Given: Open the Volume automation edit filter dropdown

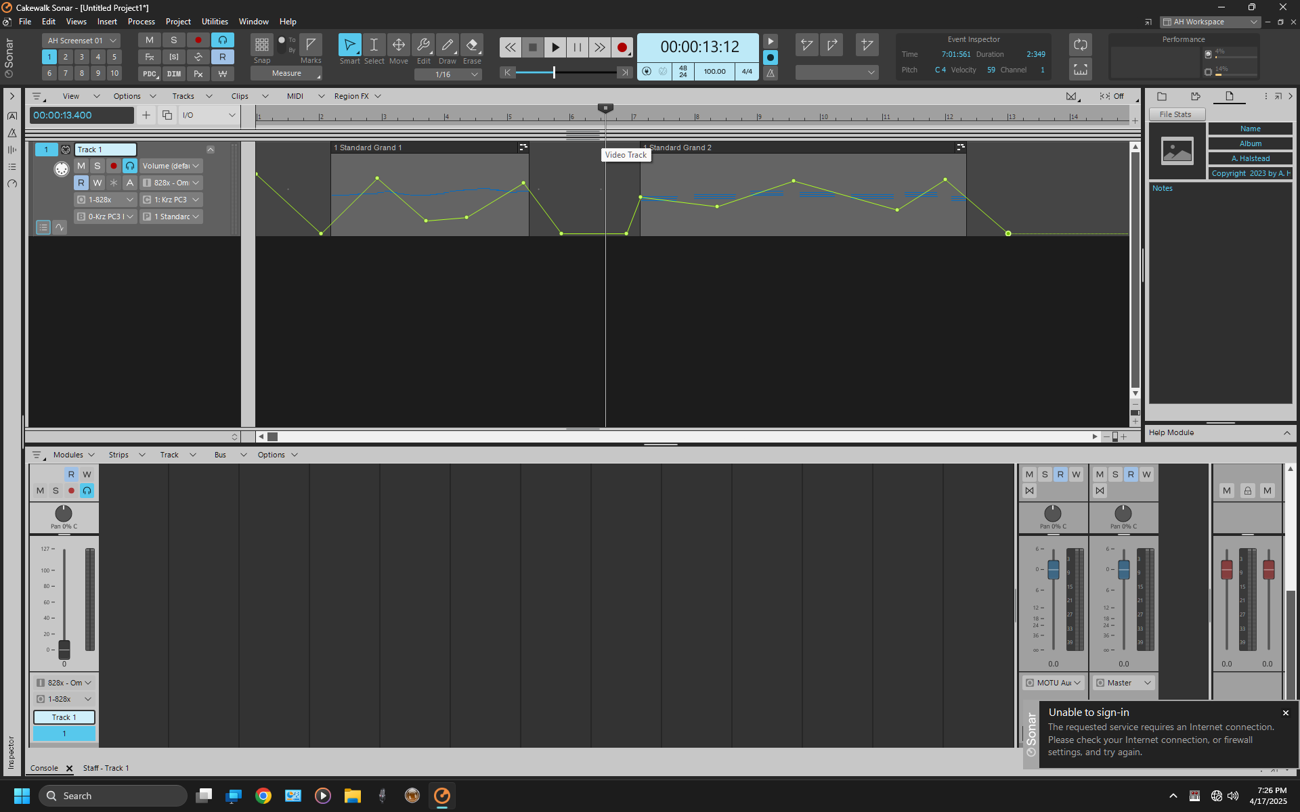Looking at the screenshot, I should point(171,166).
